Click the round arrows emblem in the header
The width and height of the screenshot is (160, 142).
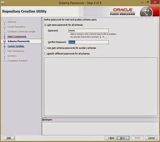pos(146,12)
